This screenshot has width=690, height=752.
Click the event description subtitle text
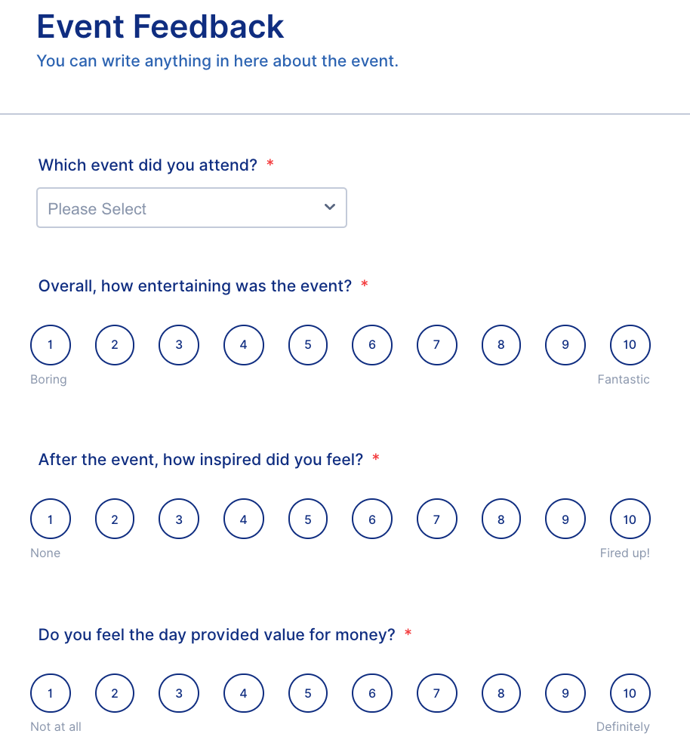coord(217,61)
